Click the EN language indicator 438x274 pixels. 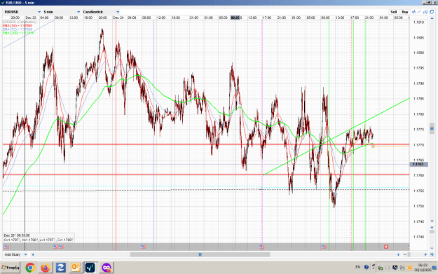(357, 267)
